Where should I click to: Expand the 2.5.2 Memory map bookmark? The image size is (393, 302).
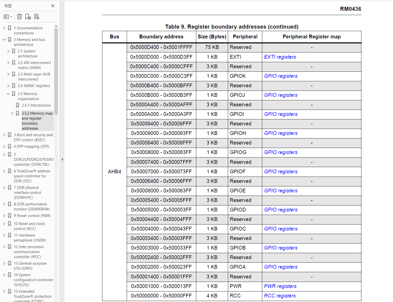12,113
